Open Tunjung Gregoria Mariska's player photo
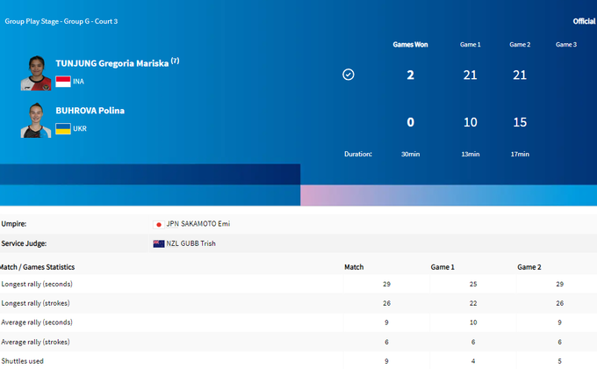Screen dimensions: 597x369 tap(36, 73)
